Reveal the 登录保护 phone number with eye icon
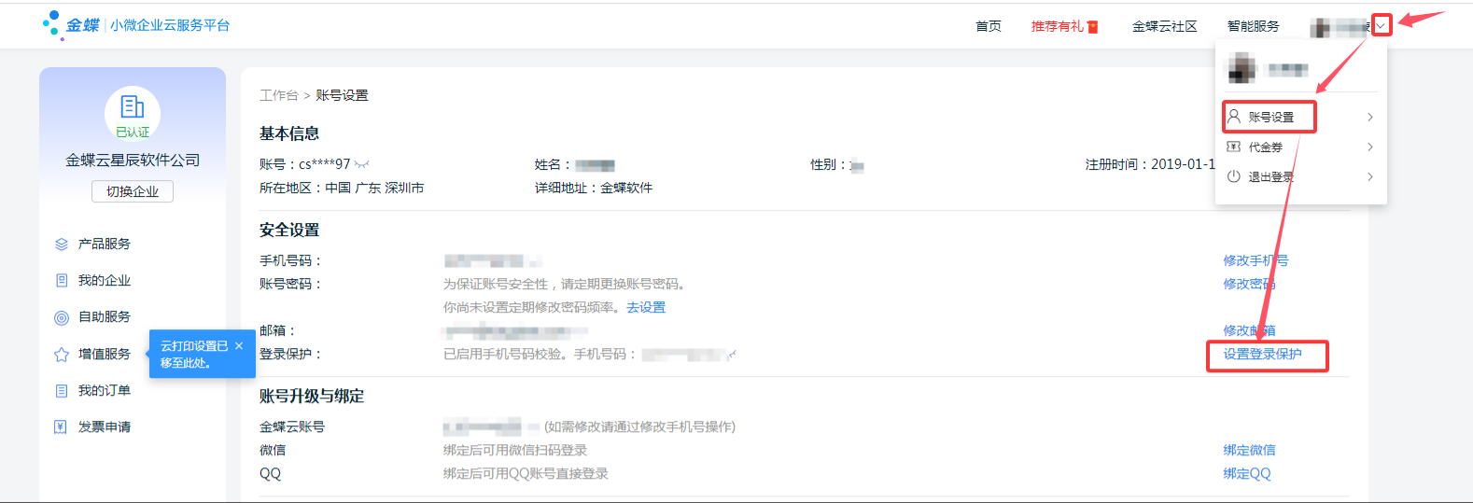Image resolution: width=1473 pixels, height=503 pixels. (732, 355)
